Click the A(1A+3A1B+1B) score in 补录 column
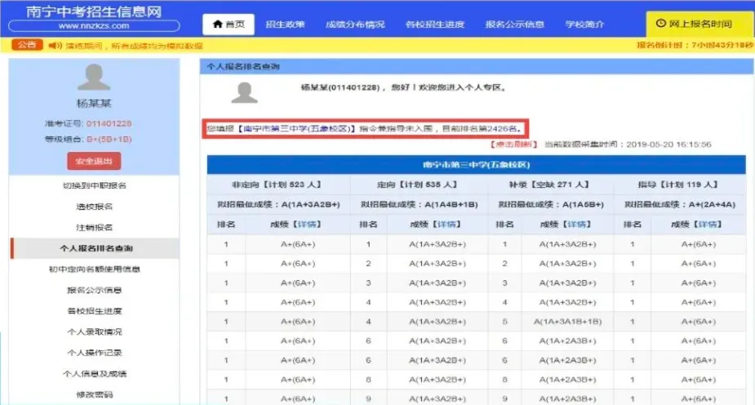The width and height of the screenshot is (755, 405). coord(568,322)
